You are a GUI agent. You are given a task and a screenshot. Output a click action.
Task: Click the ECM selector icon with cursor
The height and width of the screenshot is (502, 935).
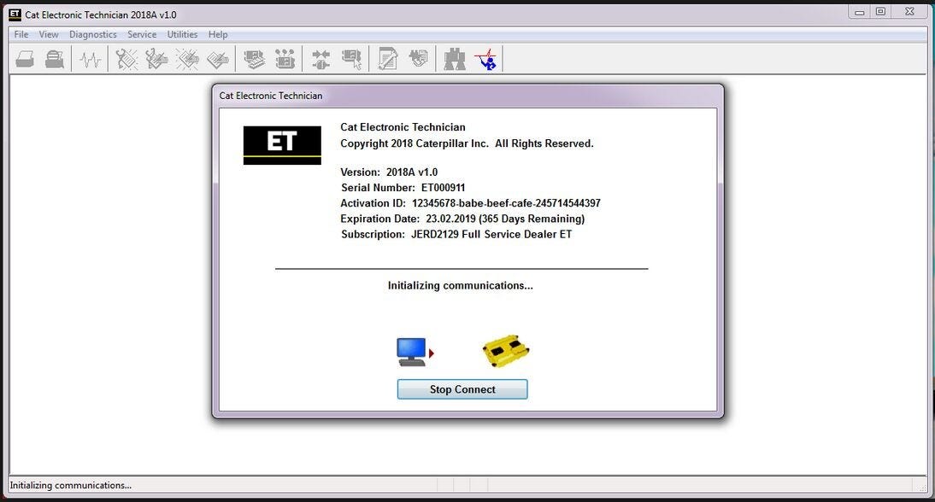(351, 59)
